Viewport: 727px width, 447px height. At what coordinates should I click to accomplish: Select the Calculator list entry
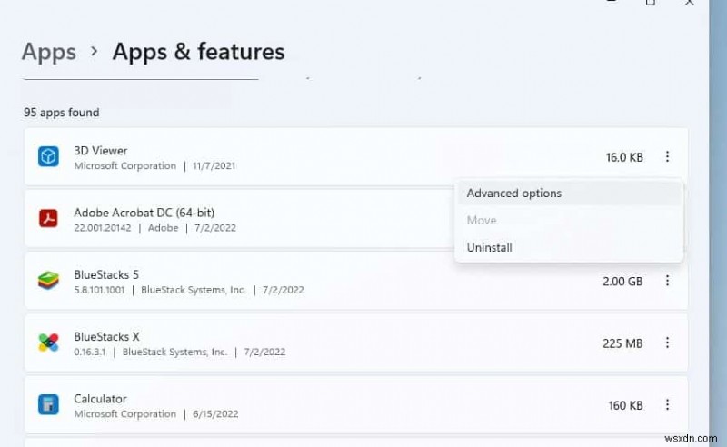point(100,398)
